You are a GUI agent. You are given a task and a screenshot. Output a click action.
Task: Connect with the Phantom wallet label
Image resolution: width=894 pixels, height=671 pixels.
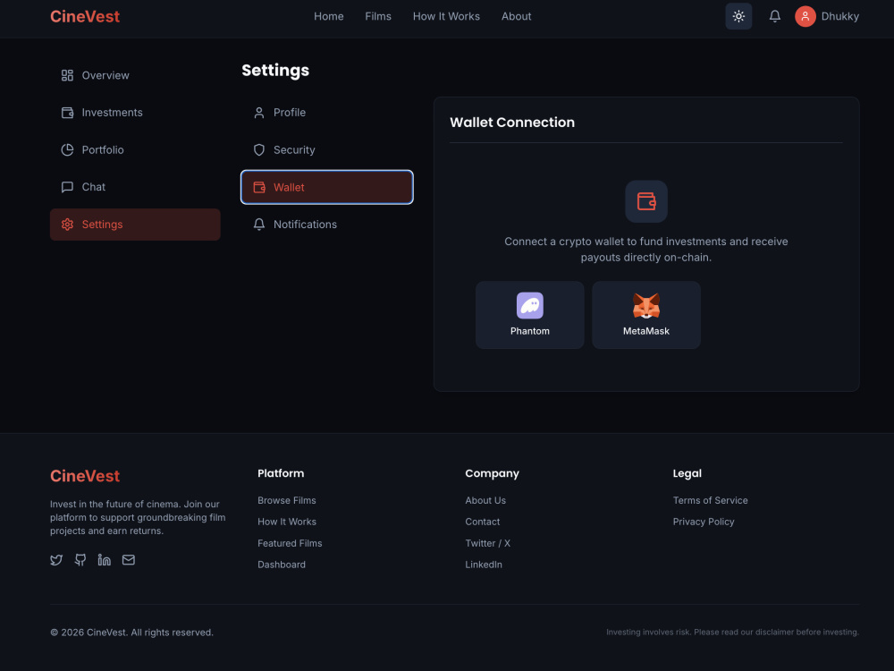click(529, 331)
